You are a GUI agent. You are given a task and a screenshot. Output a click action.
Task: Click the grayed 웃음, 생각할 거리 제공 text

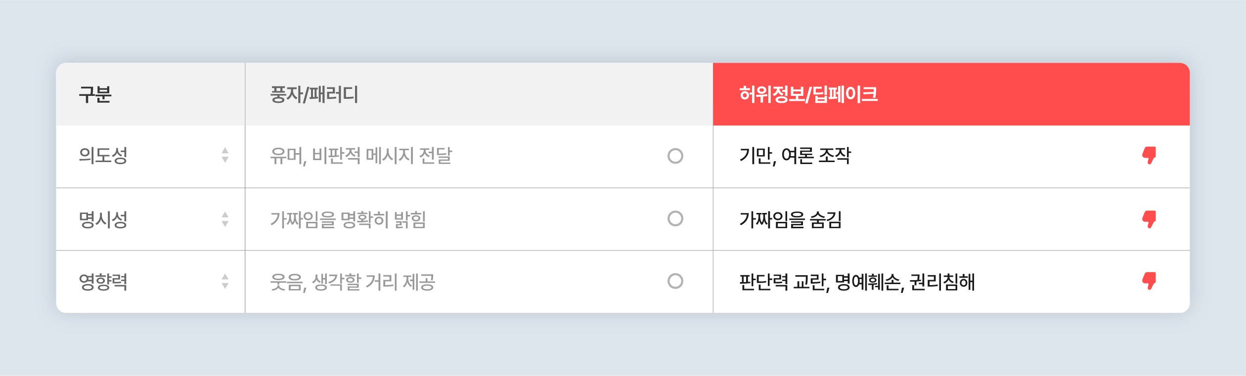pyautogui.click(x=353, y=282)
